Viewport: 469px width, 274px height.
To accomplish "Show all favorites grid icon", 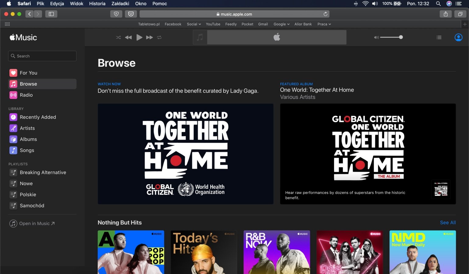I will tap(7, 24).
